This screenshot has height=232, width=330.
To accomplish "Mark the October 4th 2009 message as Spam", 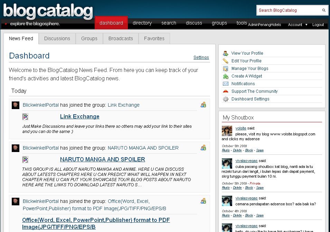I will click(260, 215).
